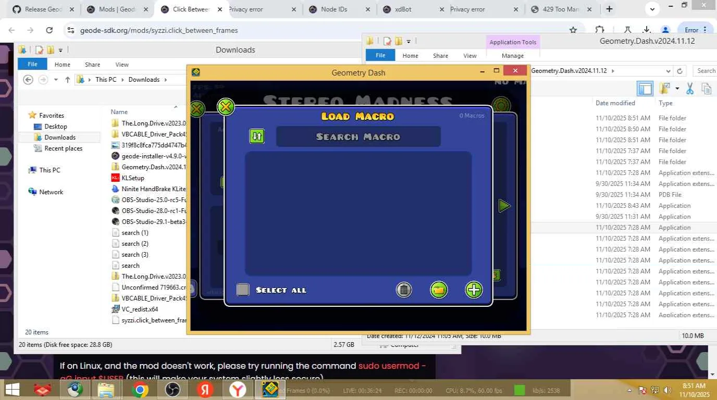Reload the Chrome page
The height and width of the screenshot is (400, 717).
coord(50,30)
